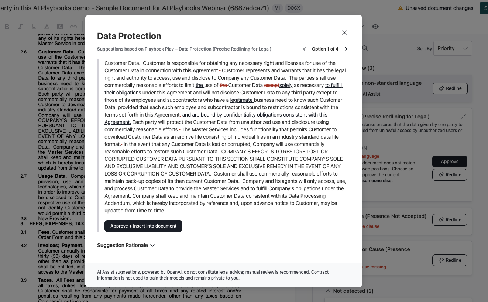Insert a hyperlink

[x=73, y=27]
